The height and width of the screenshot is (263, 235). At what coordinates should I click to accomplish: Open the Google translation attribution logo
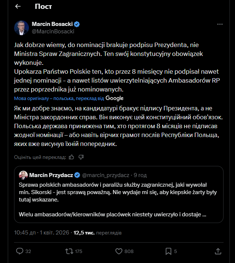click(114, 98)
